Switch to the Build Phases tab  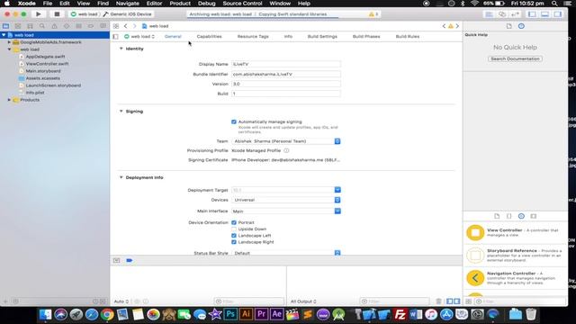[366, 36]
